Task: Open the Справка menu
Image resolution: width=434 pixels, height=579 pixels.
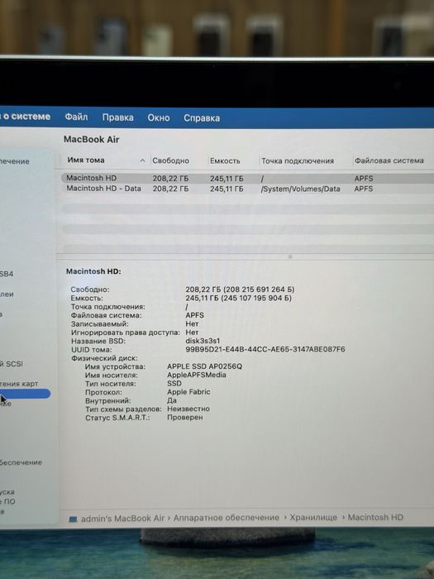Action: pos(202,118)
